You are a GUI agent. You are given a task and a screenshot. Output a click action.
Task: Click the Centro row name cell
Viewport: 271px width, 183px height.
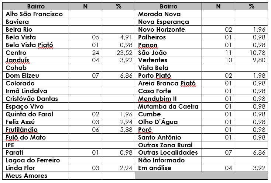35,53
